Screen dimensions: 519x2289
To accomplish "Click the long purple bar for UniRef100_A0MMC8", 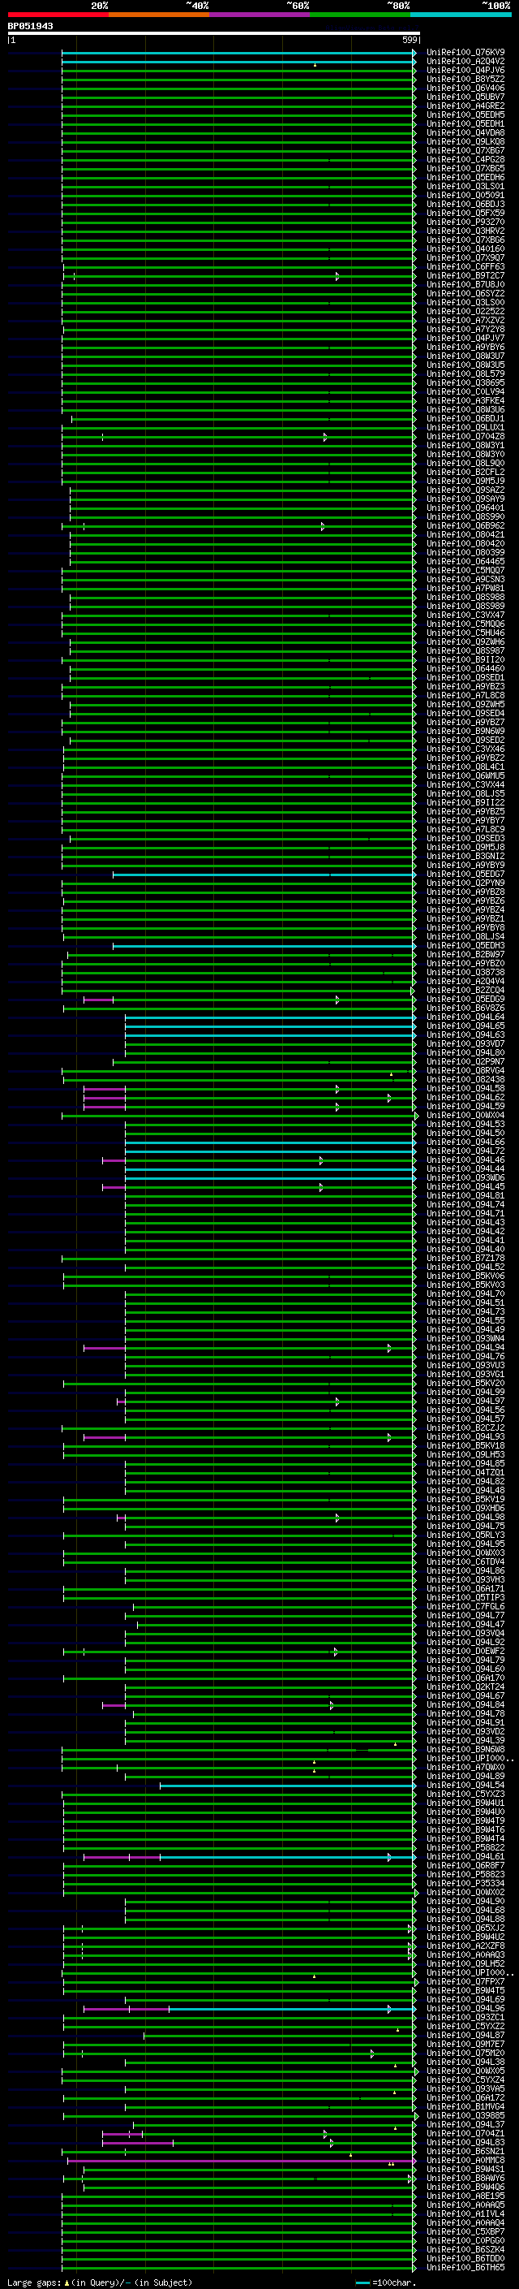I will pos(242,2161).
